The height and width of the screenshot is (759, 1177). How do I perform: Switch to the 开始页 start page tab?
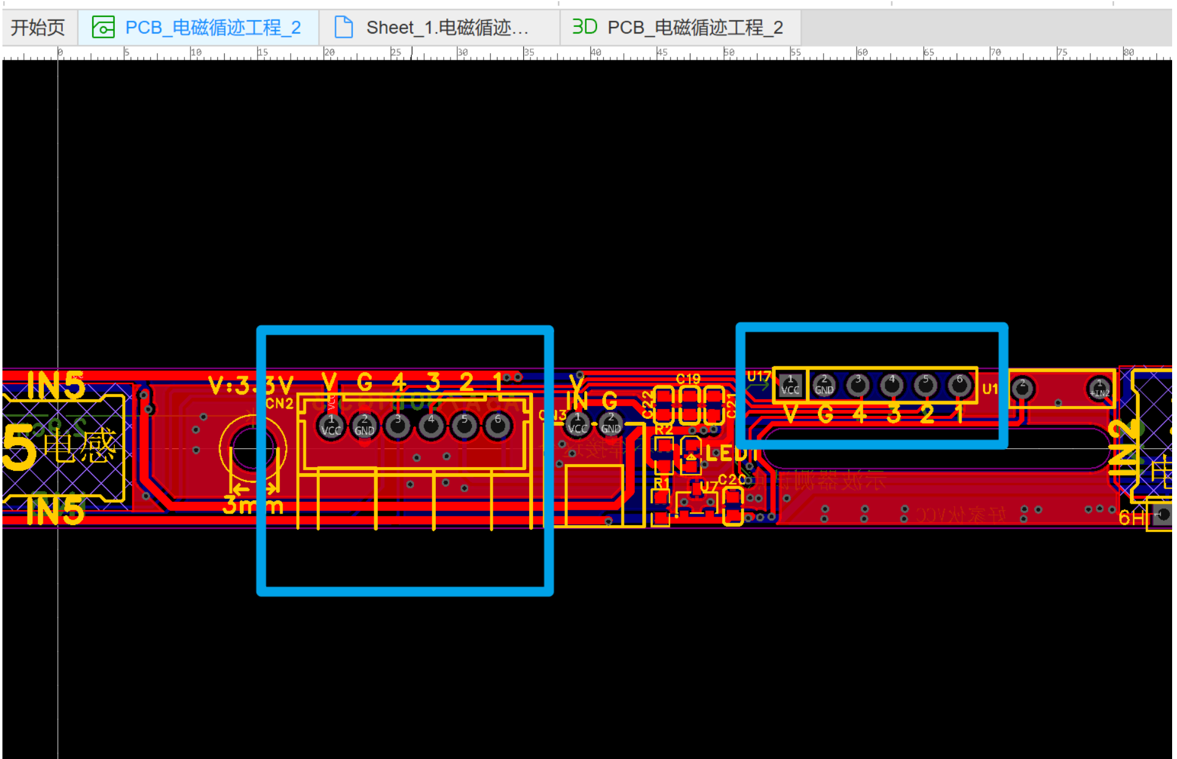click(38, 27)
